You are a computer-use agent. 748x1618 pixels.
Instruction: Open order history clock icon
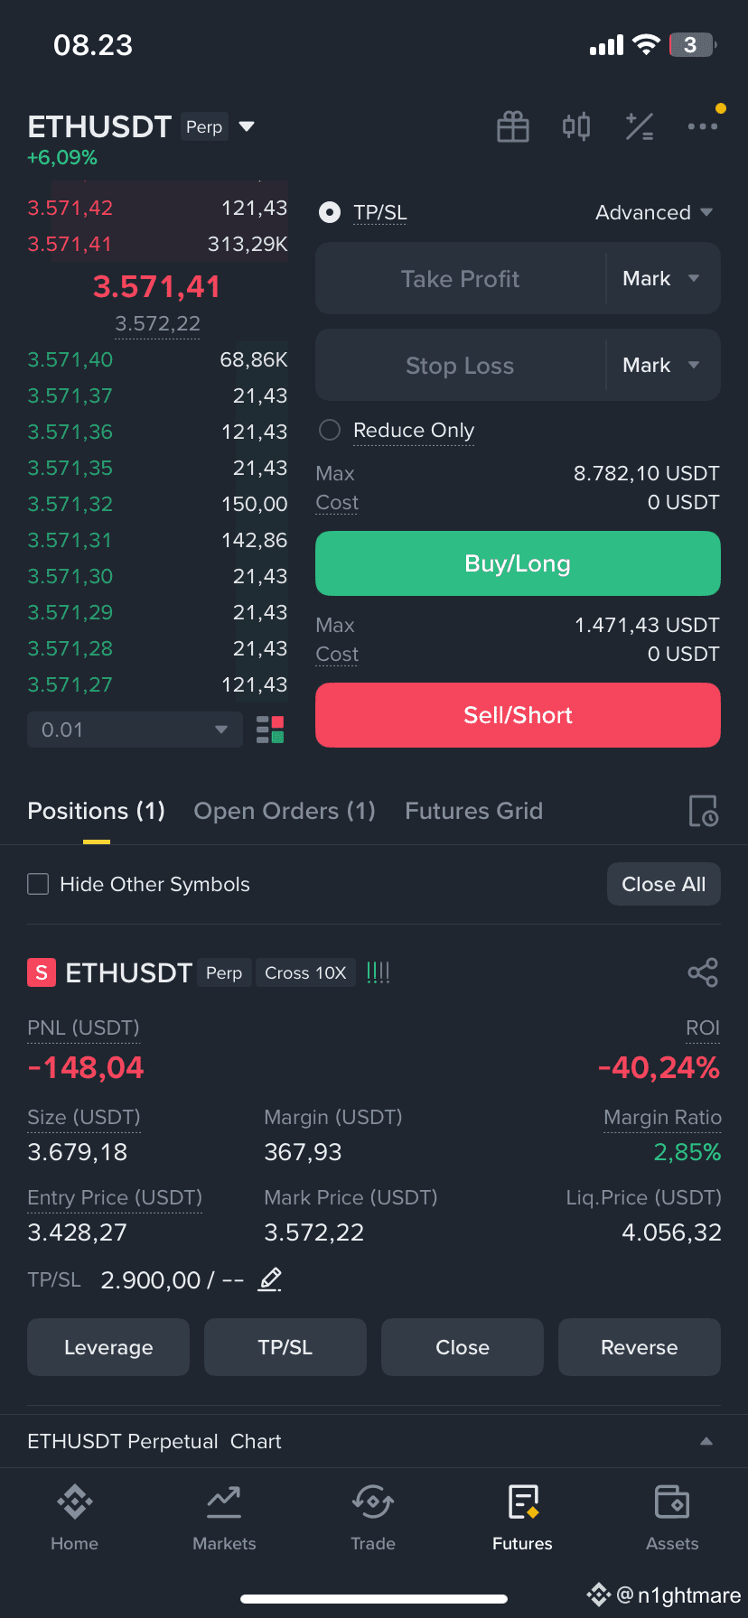tap(703, 811)
